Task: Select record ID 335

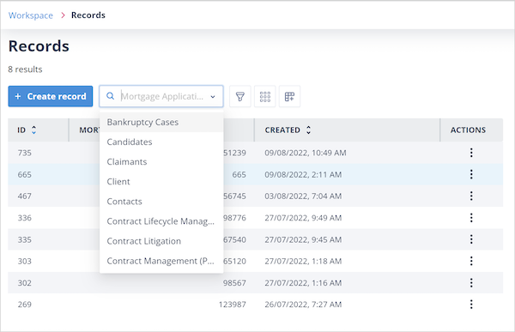Action: click(x=25, y=239)
